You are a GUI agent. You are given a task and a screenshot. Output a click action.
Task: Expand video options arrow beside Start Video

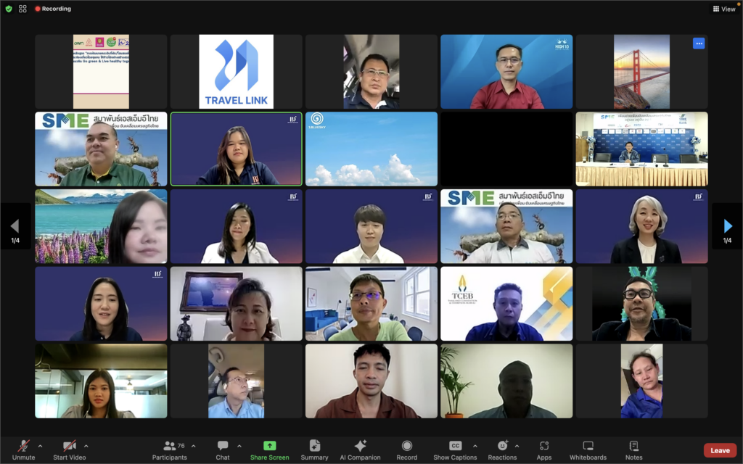click(86, 446)
